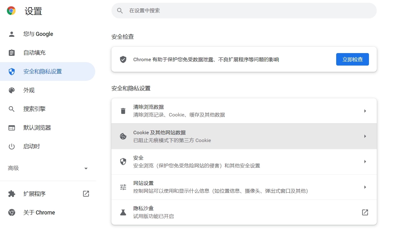Screen dimensions: 393x241
Task: Open 清除浏览数据 via its right arrow
Action: pyautogui.click(x=365, y=111)
